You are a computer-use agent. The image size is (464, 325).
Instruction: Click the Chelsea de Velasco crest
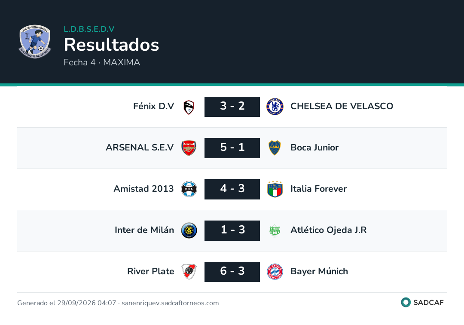pyautogui.click(x=275, y=107)
